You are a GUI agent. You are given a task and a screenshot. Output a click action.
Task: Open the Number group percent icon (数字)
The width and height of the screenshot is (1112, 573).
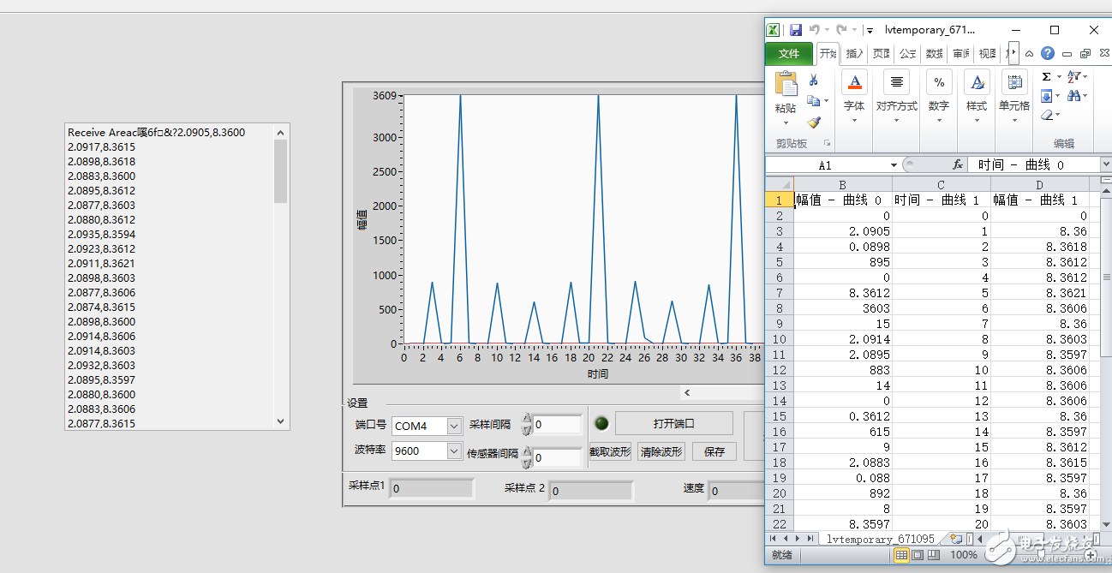[939, 82]
